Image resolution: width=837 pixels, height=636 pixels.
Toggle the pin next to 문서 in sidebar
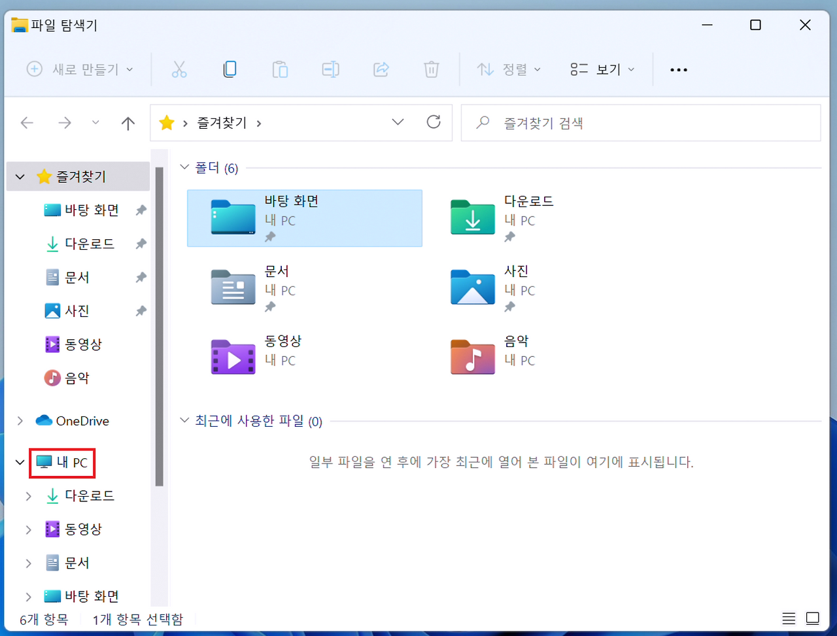(x=140, y=277)
